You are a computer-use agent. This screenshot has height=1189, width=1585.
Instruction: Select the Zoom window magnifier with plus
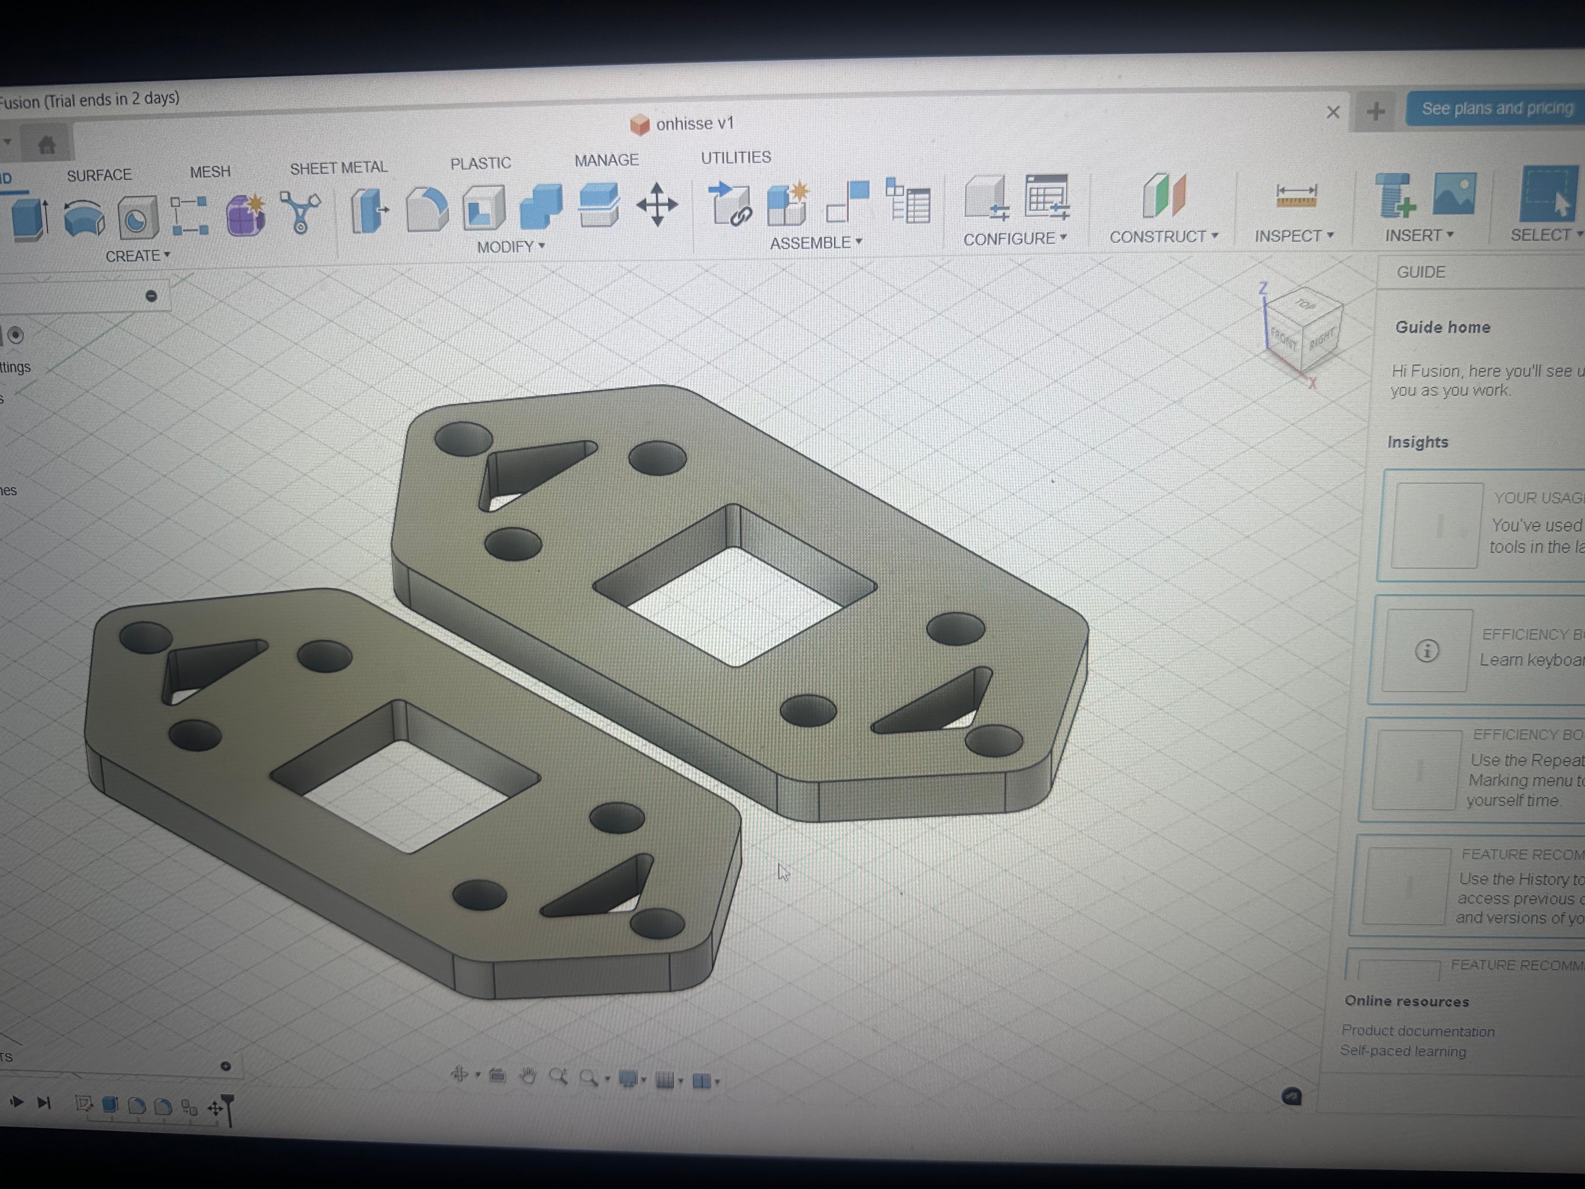tap(558, 1077)
